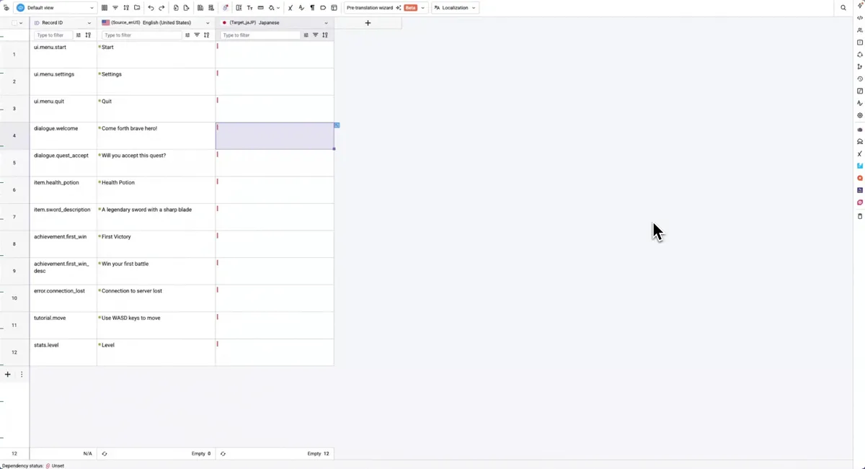Select the 'A legendary sword with a sharp blade' cell
The width and height of the screenshot is (865, 469).
click(x=156, y=218)
